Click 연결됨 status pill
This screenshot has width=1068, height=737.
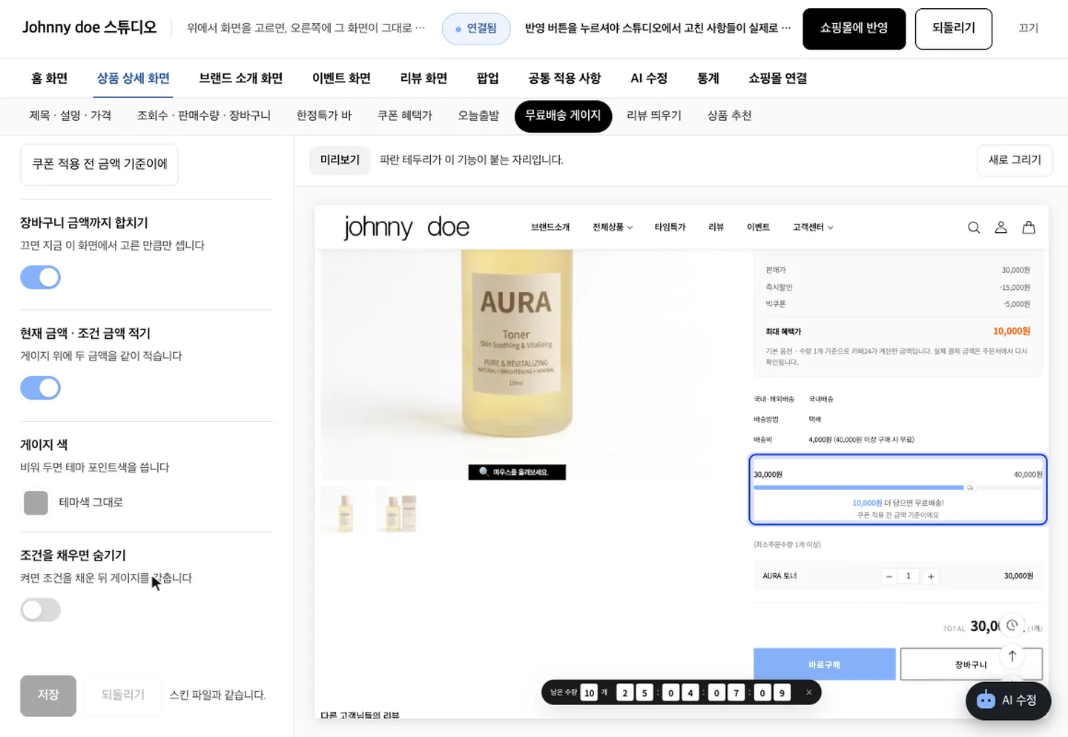(476, 28)
